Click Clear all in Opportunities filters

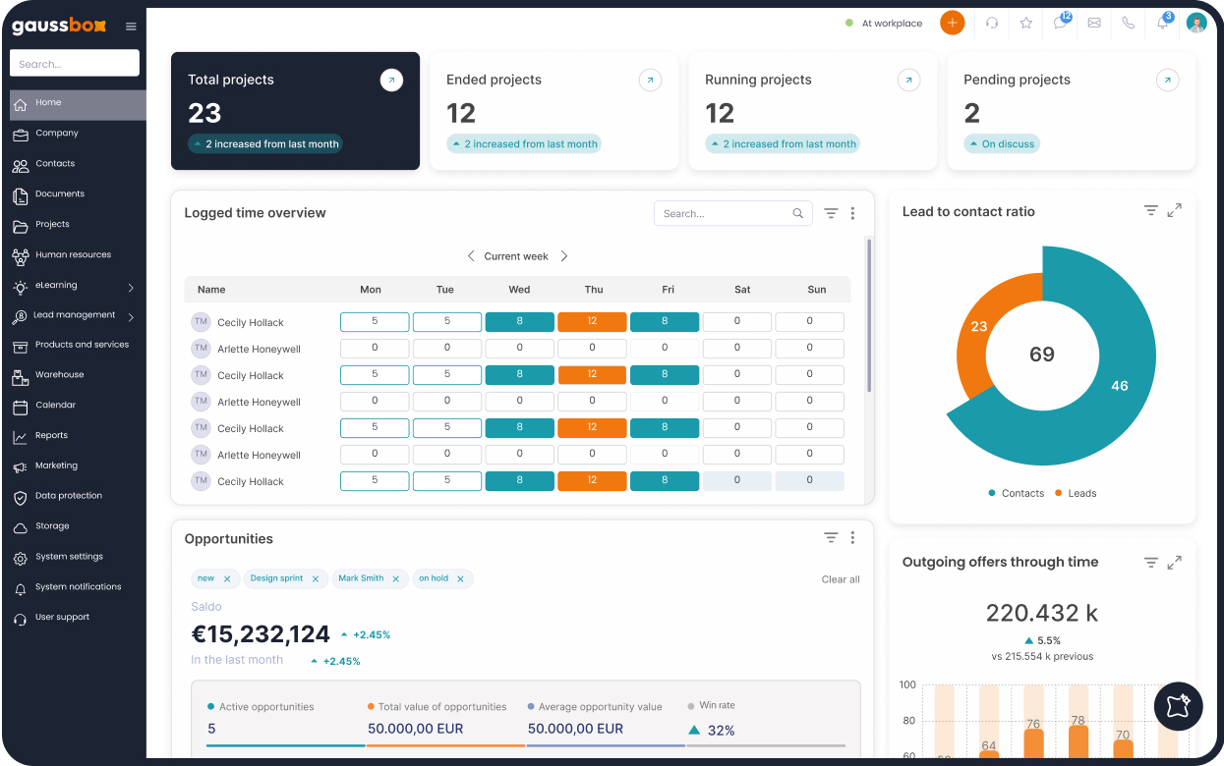click(841, 579)
